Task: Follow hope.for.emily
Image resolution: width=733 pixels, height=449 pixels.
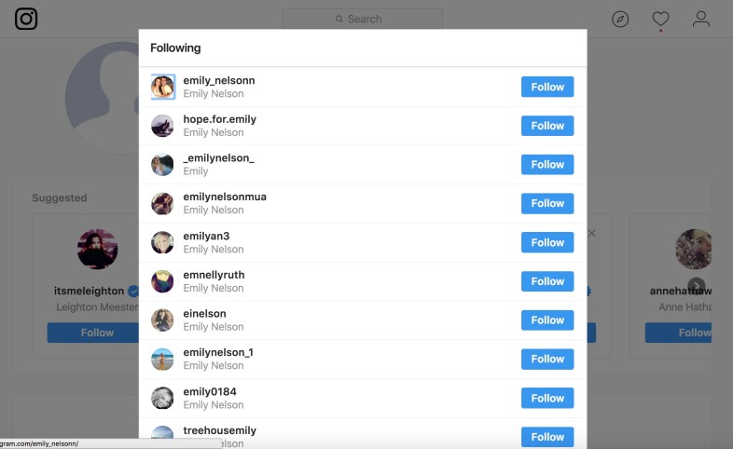Action: [x=547, y=126]
